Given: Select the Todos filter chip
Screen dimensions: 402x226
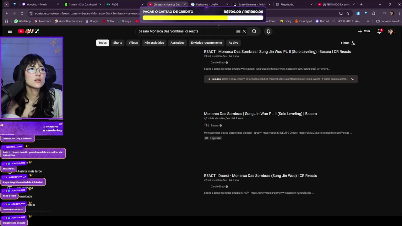Looking at the screenshot, I should pyautogui.click(x=103, y=43).
